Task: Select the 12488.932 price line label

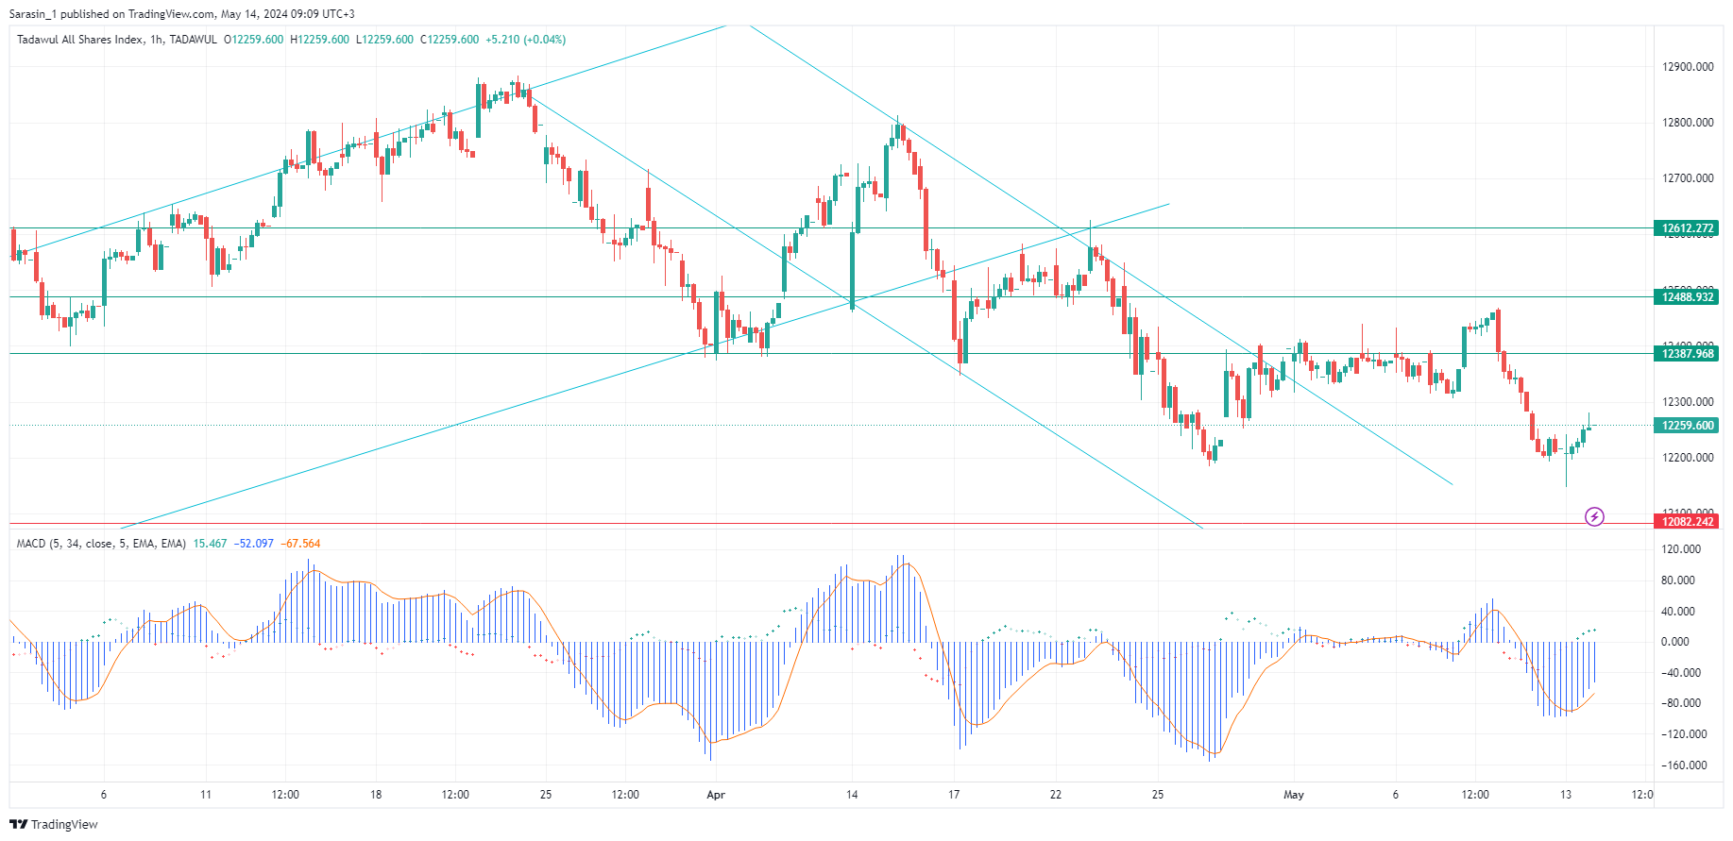Action: click(x=1688, y=297)
